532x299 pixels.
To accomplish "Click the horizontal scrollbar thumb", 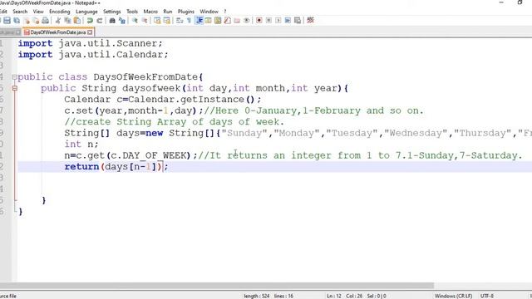I will pos(217,286).
